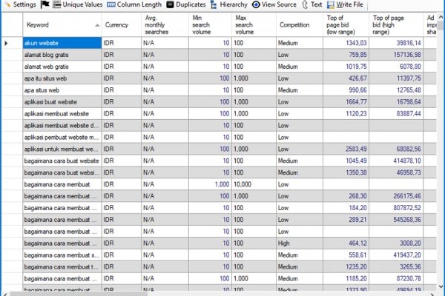Select the current-row arrow marker for akun website

click(6, 44)
